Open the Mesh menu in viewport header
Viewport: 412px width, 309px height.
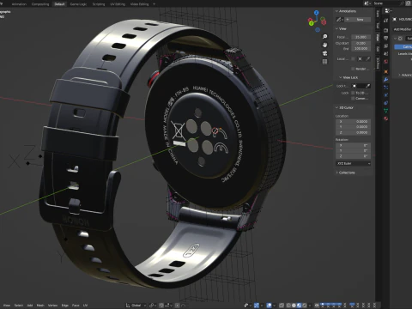point(40,306)
